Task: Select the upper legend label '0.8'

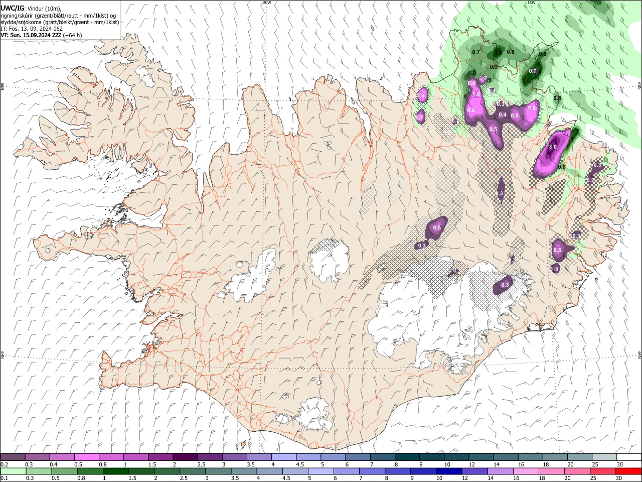Action: 103,464
